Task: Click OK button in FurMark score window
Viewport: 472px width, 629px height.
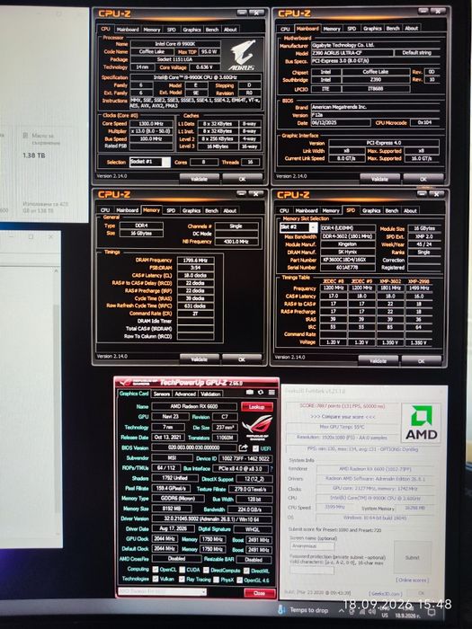Action: [421, 593]
